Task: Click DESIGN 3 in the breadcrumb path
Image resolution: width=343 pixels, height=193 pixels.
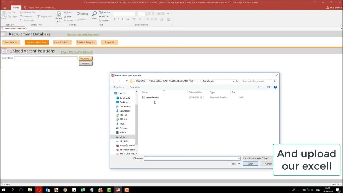Action: click(x=141, y=81)
